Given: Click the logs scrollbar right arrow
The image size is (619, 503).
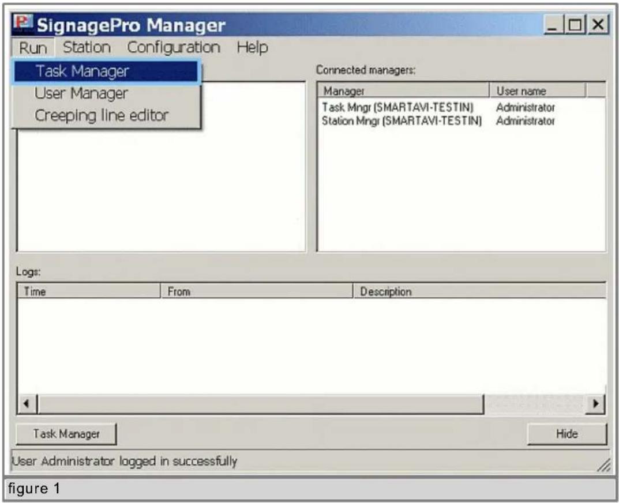Looking at the screenshot, I should 595,404.
